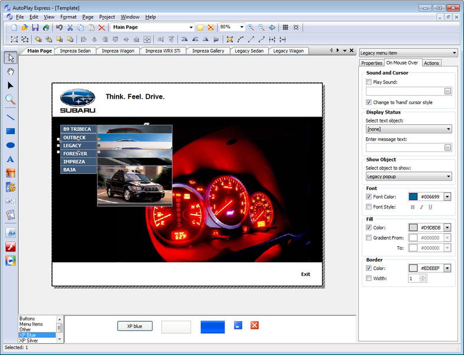Enable the Play Sound checkbox
Image resolution: width=464 pixels, height=355 pixels.
coord(368,82)
